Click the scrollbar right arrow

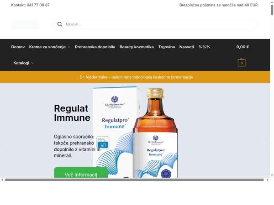pos(268,180)
